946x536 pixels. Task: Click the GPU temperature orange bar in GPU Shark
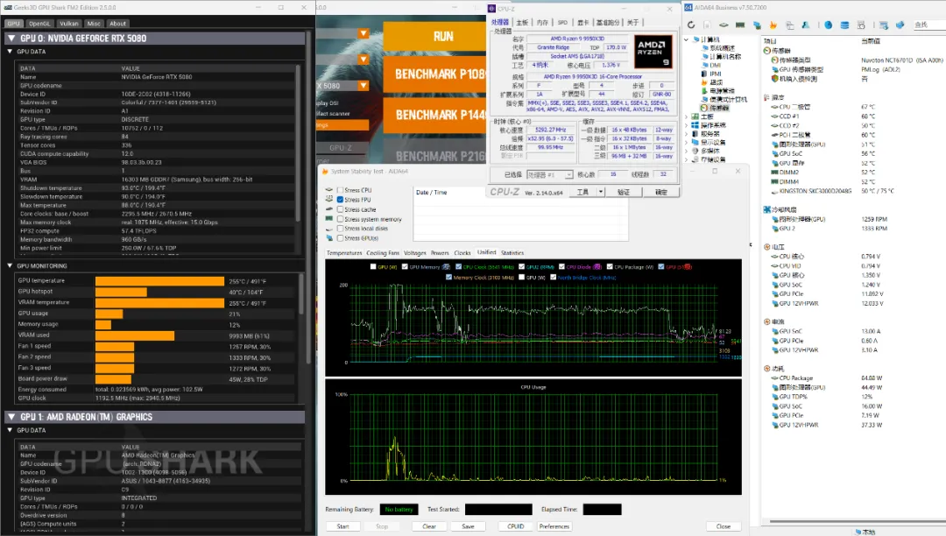point(160,281)
